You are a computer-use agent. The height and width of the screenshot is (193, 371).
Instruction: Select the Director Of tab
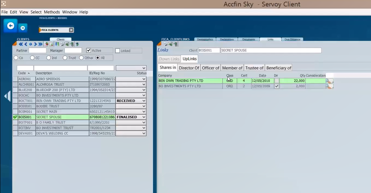click(189, 68)
